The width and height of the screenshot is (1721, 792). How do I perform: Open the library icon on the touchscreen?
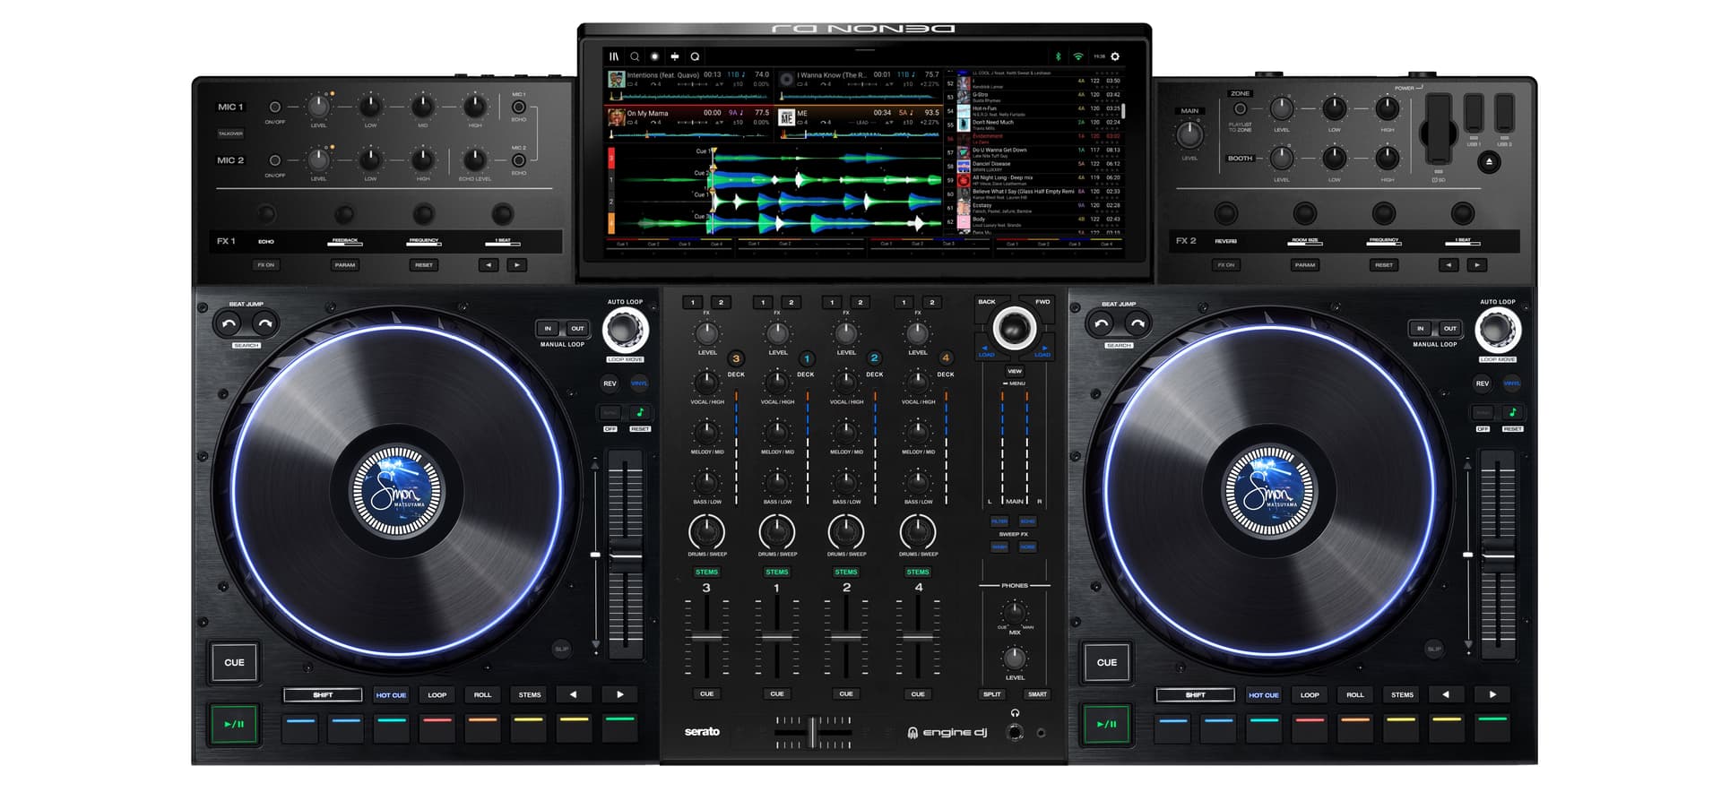point(614,56)
